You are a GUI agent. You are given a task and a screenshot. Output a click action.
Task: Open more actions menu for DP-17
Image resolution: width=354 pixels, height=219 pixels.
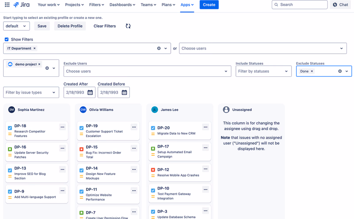pyautogui.click(x=205, y=148)
